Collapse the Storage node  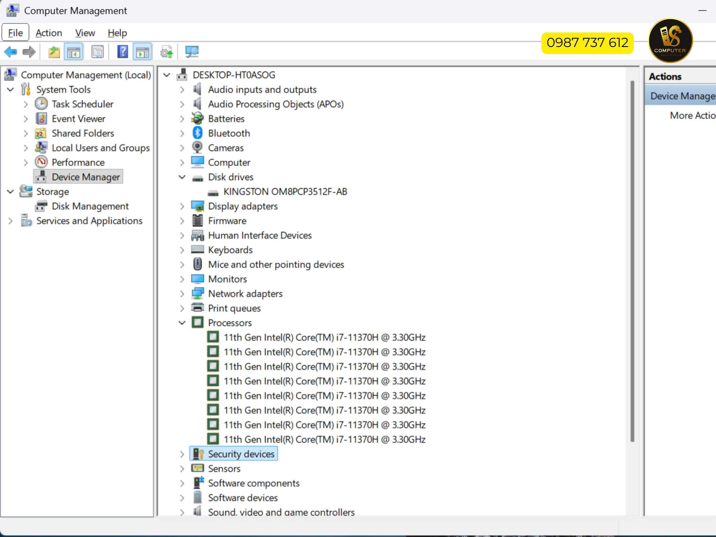click(11, 192)
